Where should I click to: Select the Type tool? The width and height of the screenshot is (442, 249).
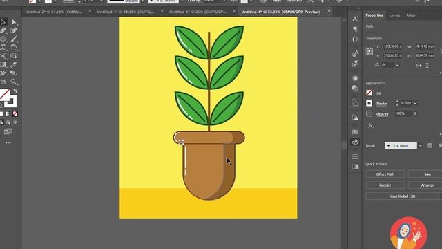(x=3, y=47)
